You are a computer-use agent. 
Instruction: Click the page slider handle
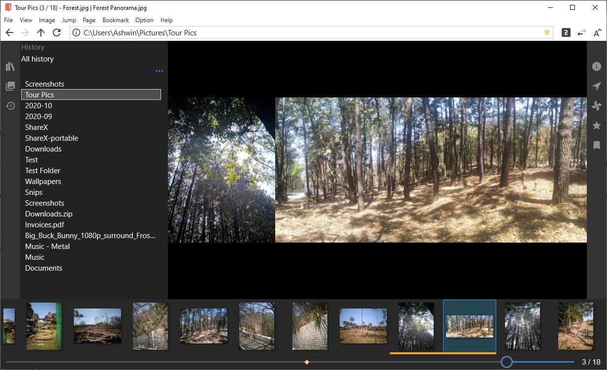[507, 362]
